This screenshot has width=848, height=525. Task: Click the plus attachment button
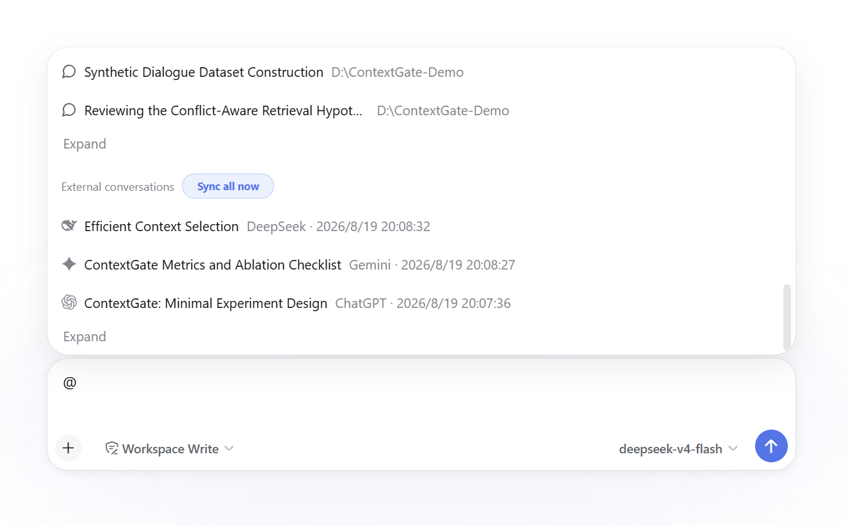tap(69, 448)
